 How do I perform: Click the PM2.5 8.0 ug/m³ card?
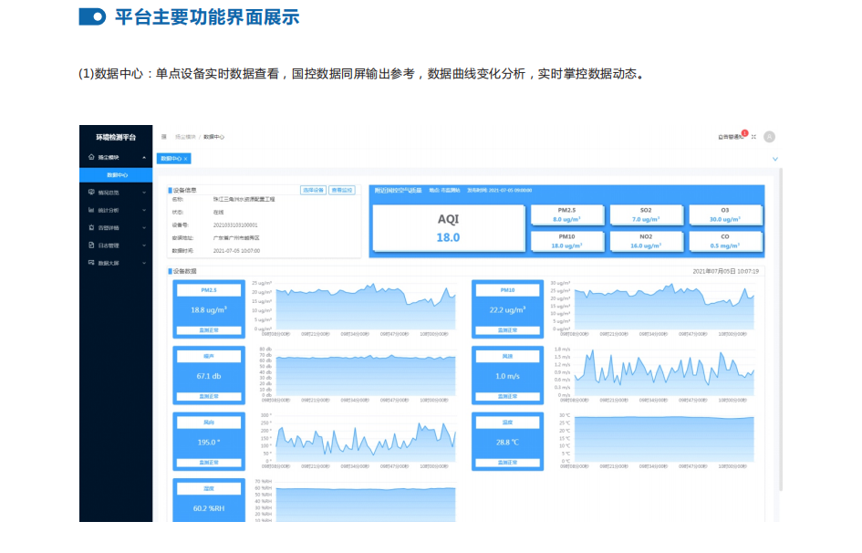pos(567,215)
